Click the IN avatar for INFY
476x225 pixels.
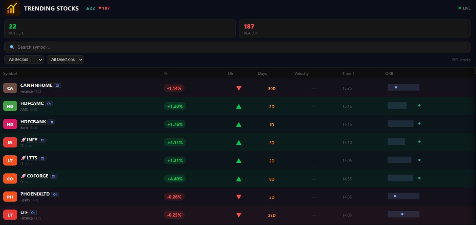point(10,142)
